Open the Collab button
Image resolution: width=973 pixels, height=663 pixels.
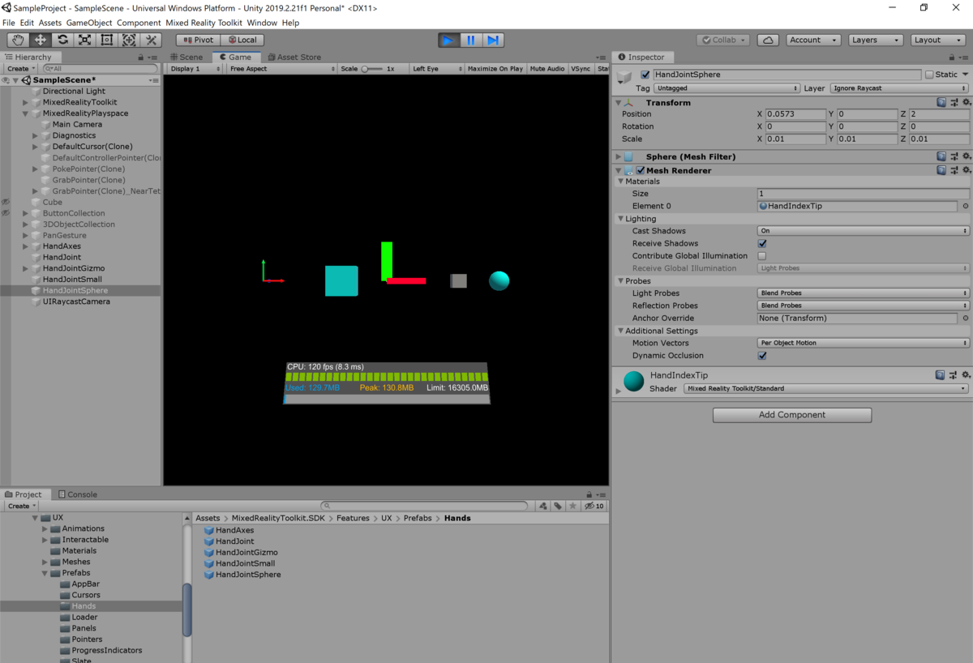tap(723, 40)
